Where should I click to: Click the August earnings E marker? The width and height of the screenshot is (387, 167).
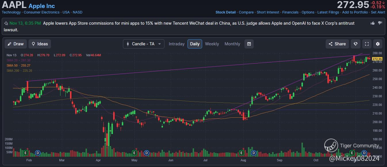242,153
